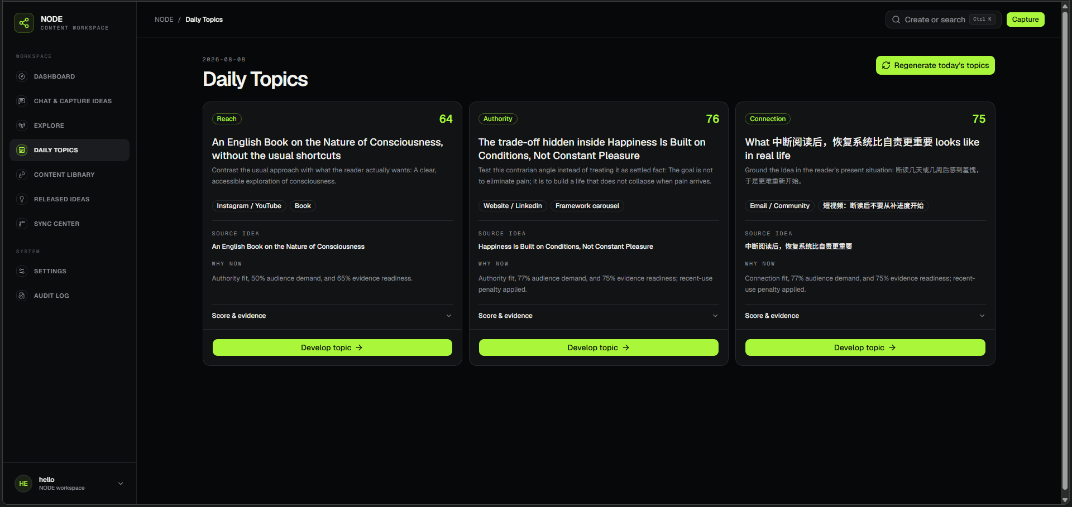The height and width of the screenshot is (507, 1072).
Task: Develop the Connection card topic
Action: [865, 347]
